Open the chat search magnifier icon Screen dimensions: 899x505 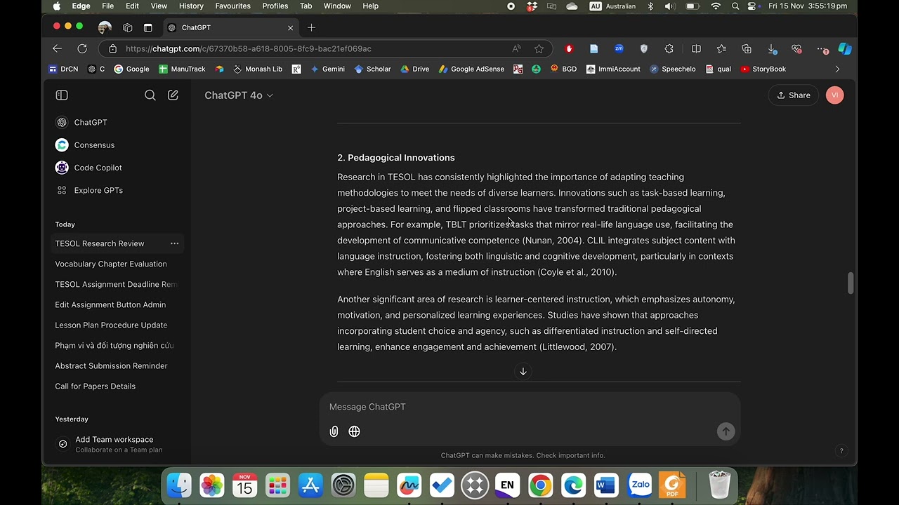(x=150, y=95)
